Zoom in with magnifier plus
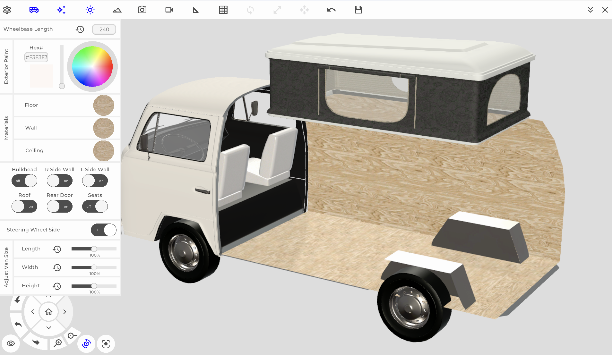The height and width of the screenshot is (355, 612). (x=58, y=343)
